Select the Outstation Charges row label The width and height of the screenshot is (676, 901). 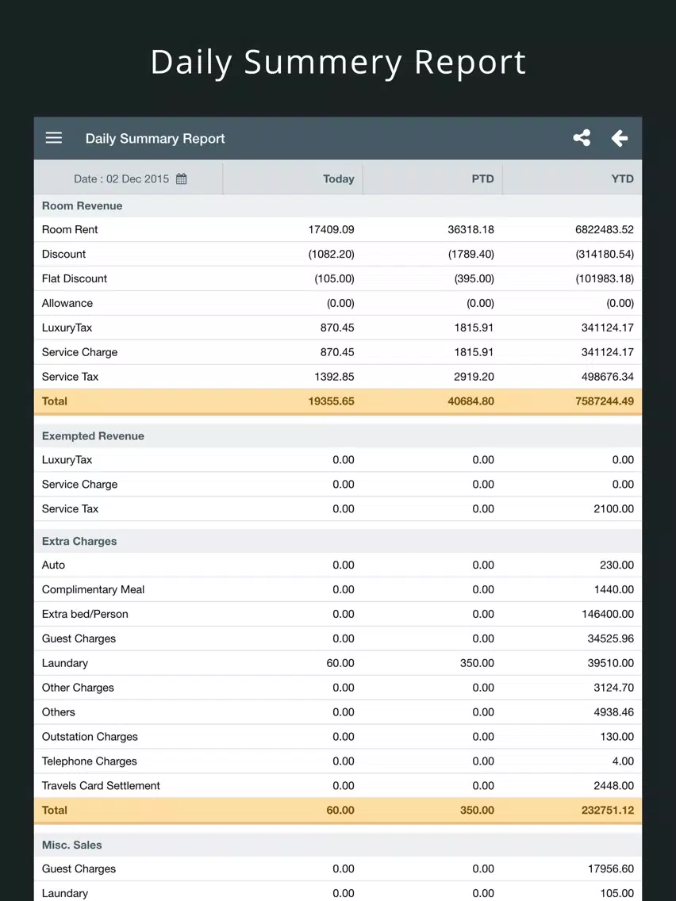[90, 737]
